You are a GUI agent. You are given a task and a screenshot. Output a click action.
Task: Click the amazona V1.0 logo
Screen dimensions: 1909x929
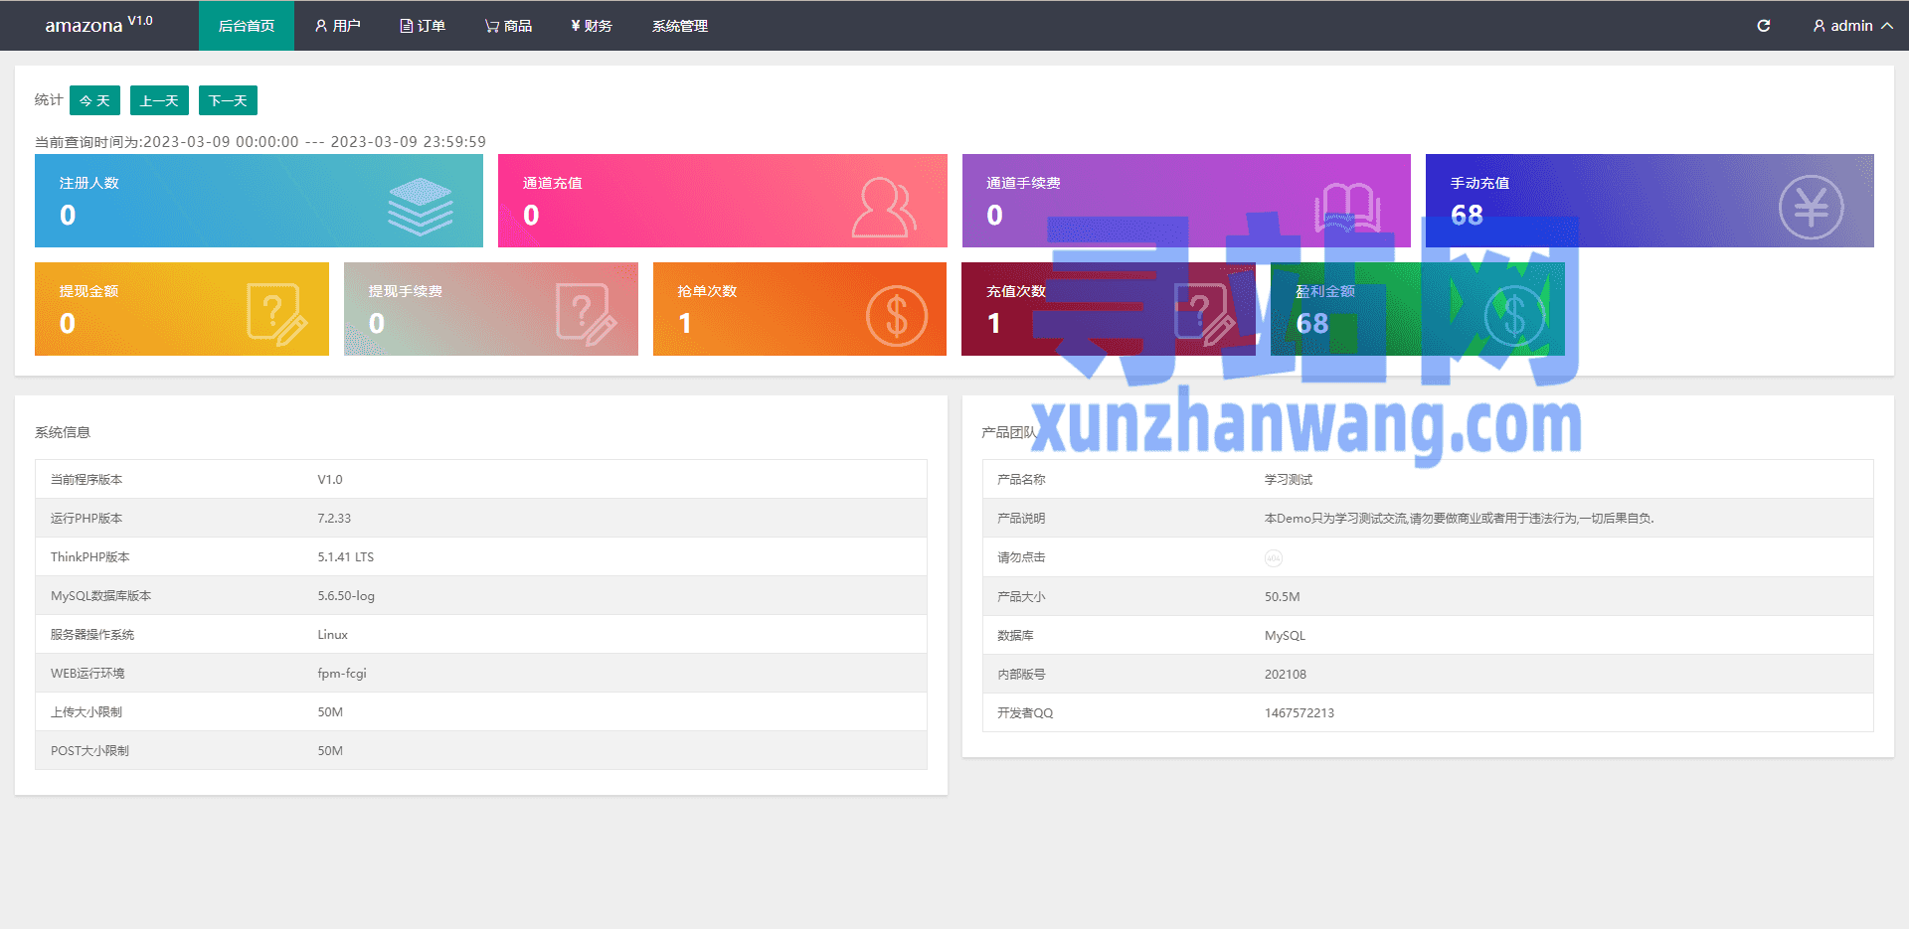98,25
